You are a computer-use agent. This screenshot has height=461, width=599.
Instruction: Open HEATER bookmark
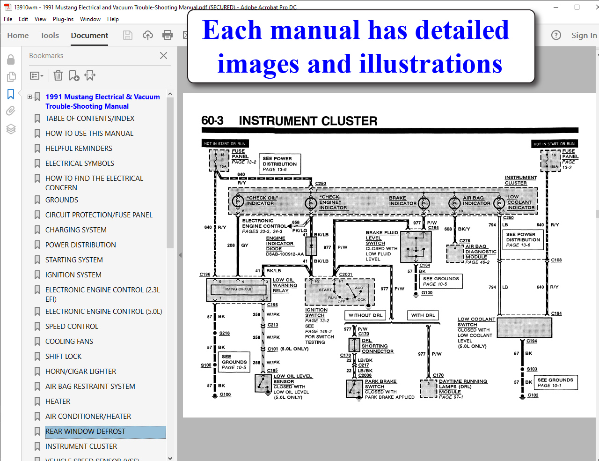click(58, 402)
